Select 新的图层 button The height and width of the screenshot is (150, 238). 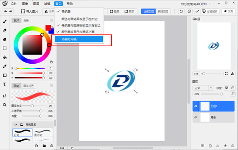163,11
